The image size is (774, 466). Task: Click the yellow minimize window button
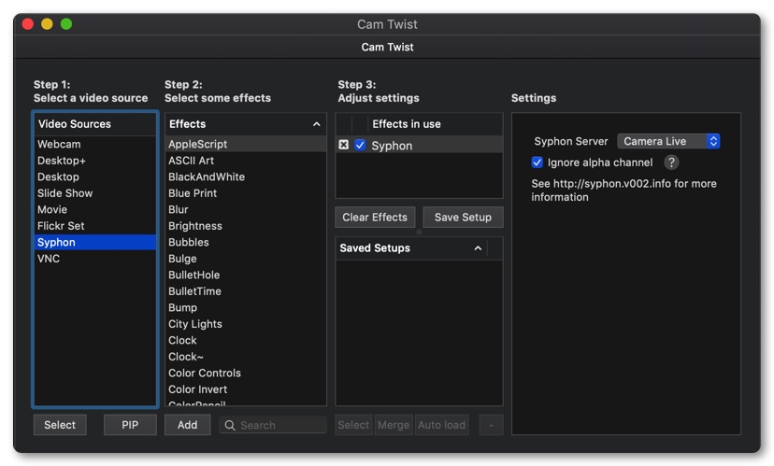[x=47, y=23]
